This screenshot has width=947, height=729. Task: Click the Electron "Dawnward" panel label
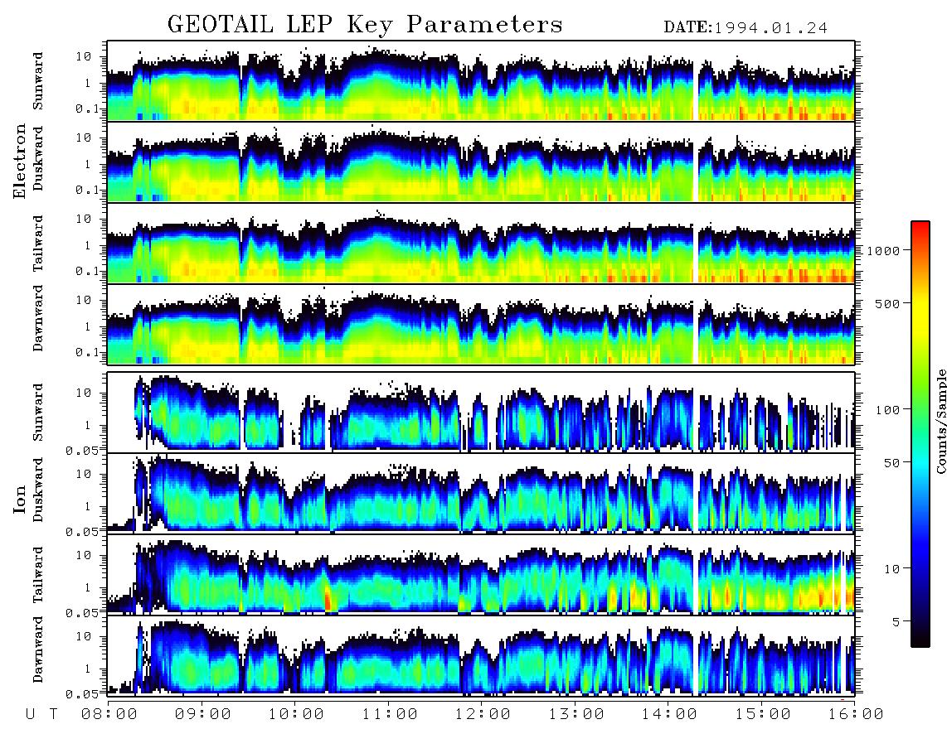tap(38, 319)
